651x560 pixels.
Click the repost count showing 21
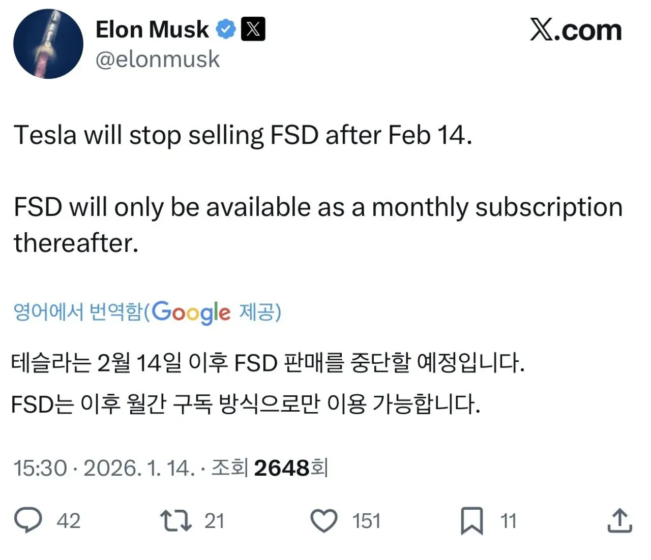click(x=215, y=520)
